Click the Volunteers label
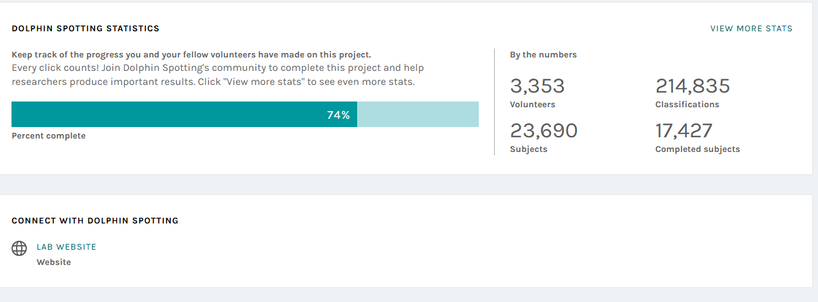Screen dimensions: 818x302 coord(533,105)
